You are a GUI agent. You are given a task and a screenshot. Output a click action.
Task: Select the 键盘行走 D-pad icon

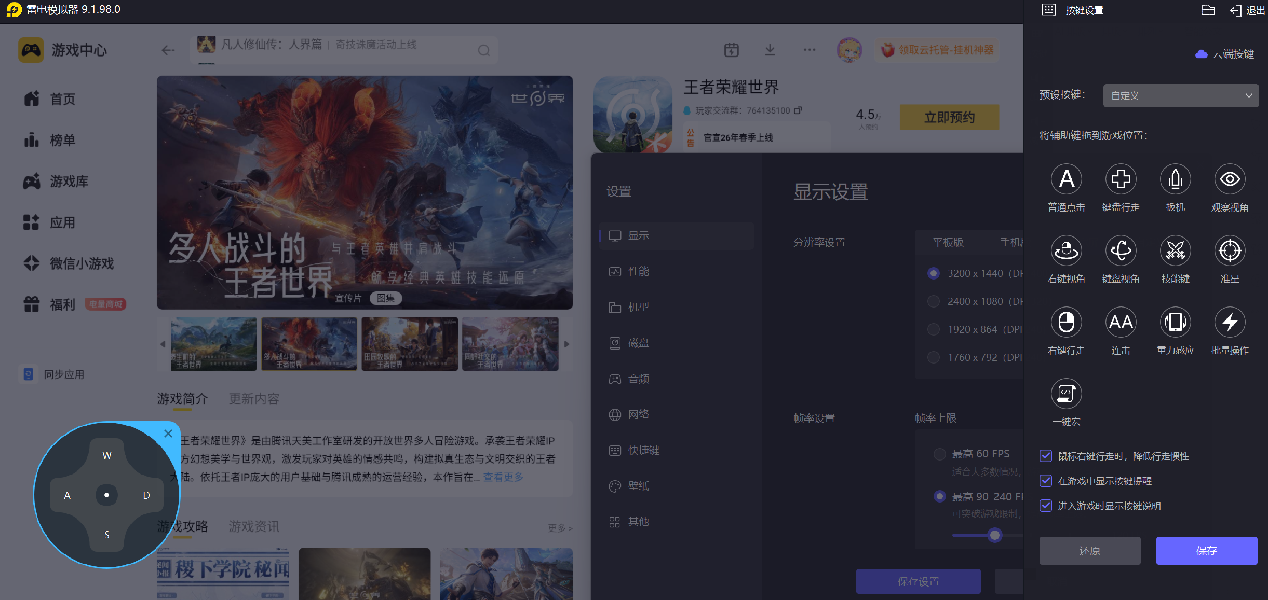[x=1121, y=179]
